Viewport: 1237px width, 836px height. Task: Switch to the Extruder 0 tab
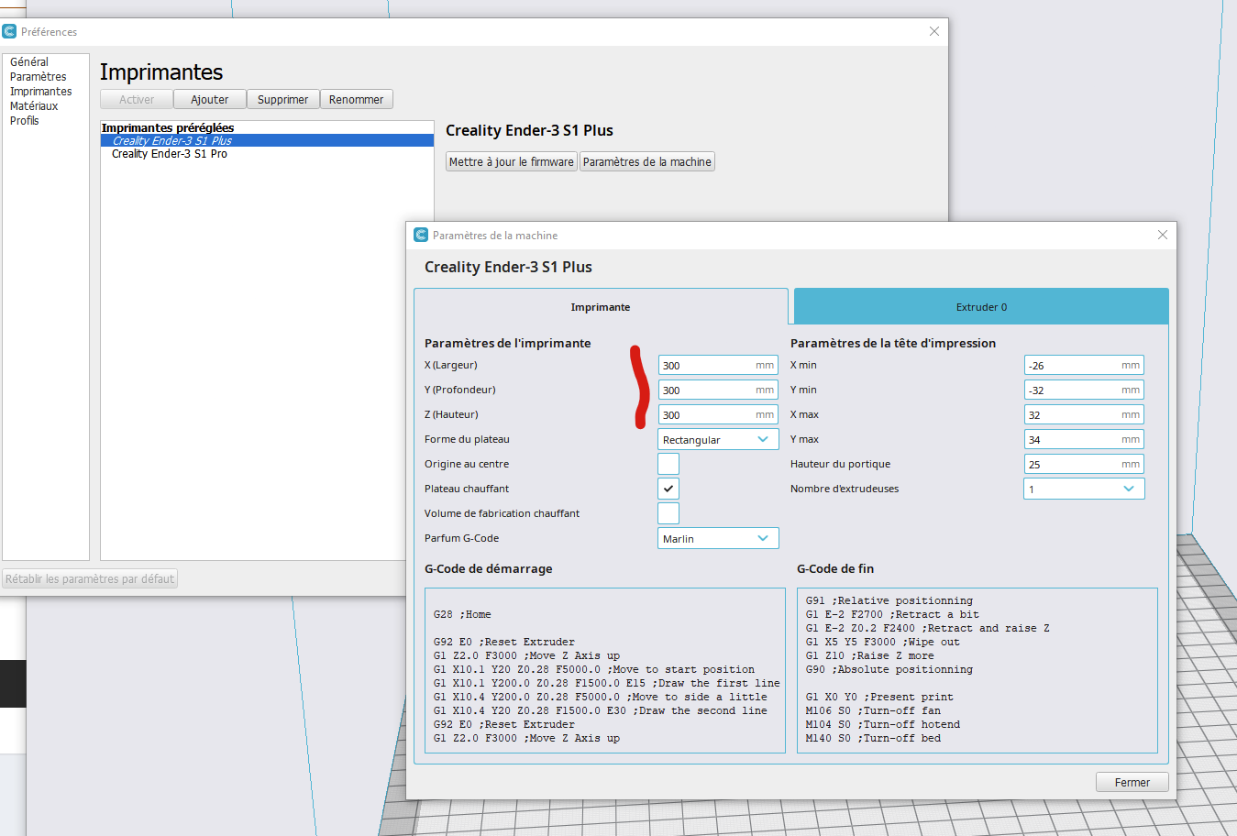[x=981, y=307]
